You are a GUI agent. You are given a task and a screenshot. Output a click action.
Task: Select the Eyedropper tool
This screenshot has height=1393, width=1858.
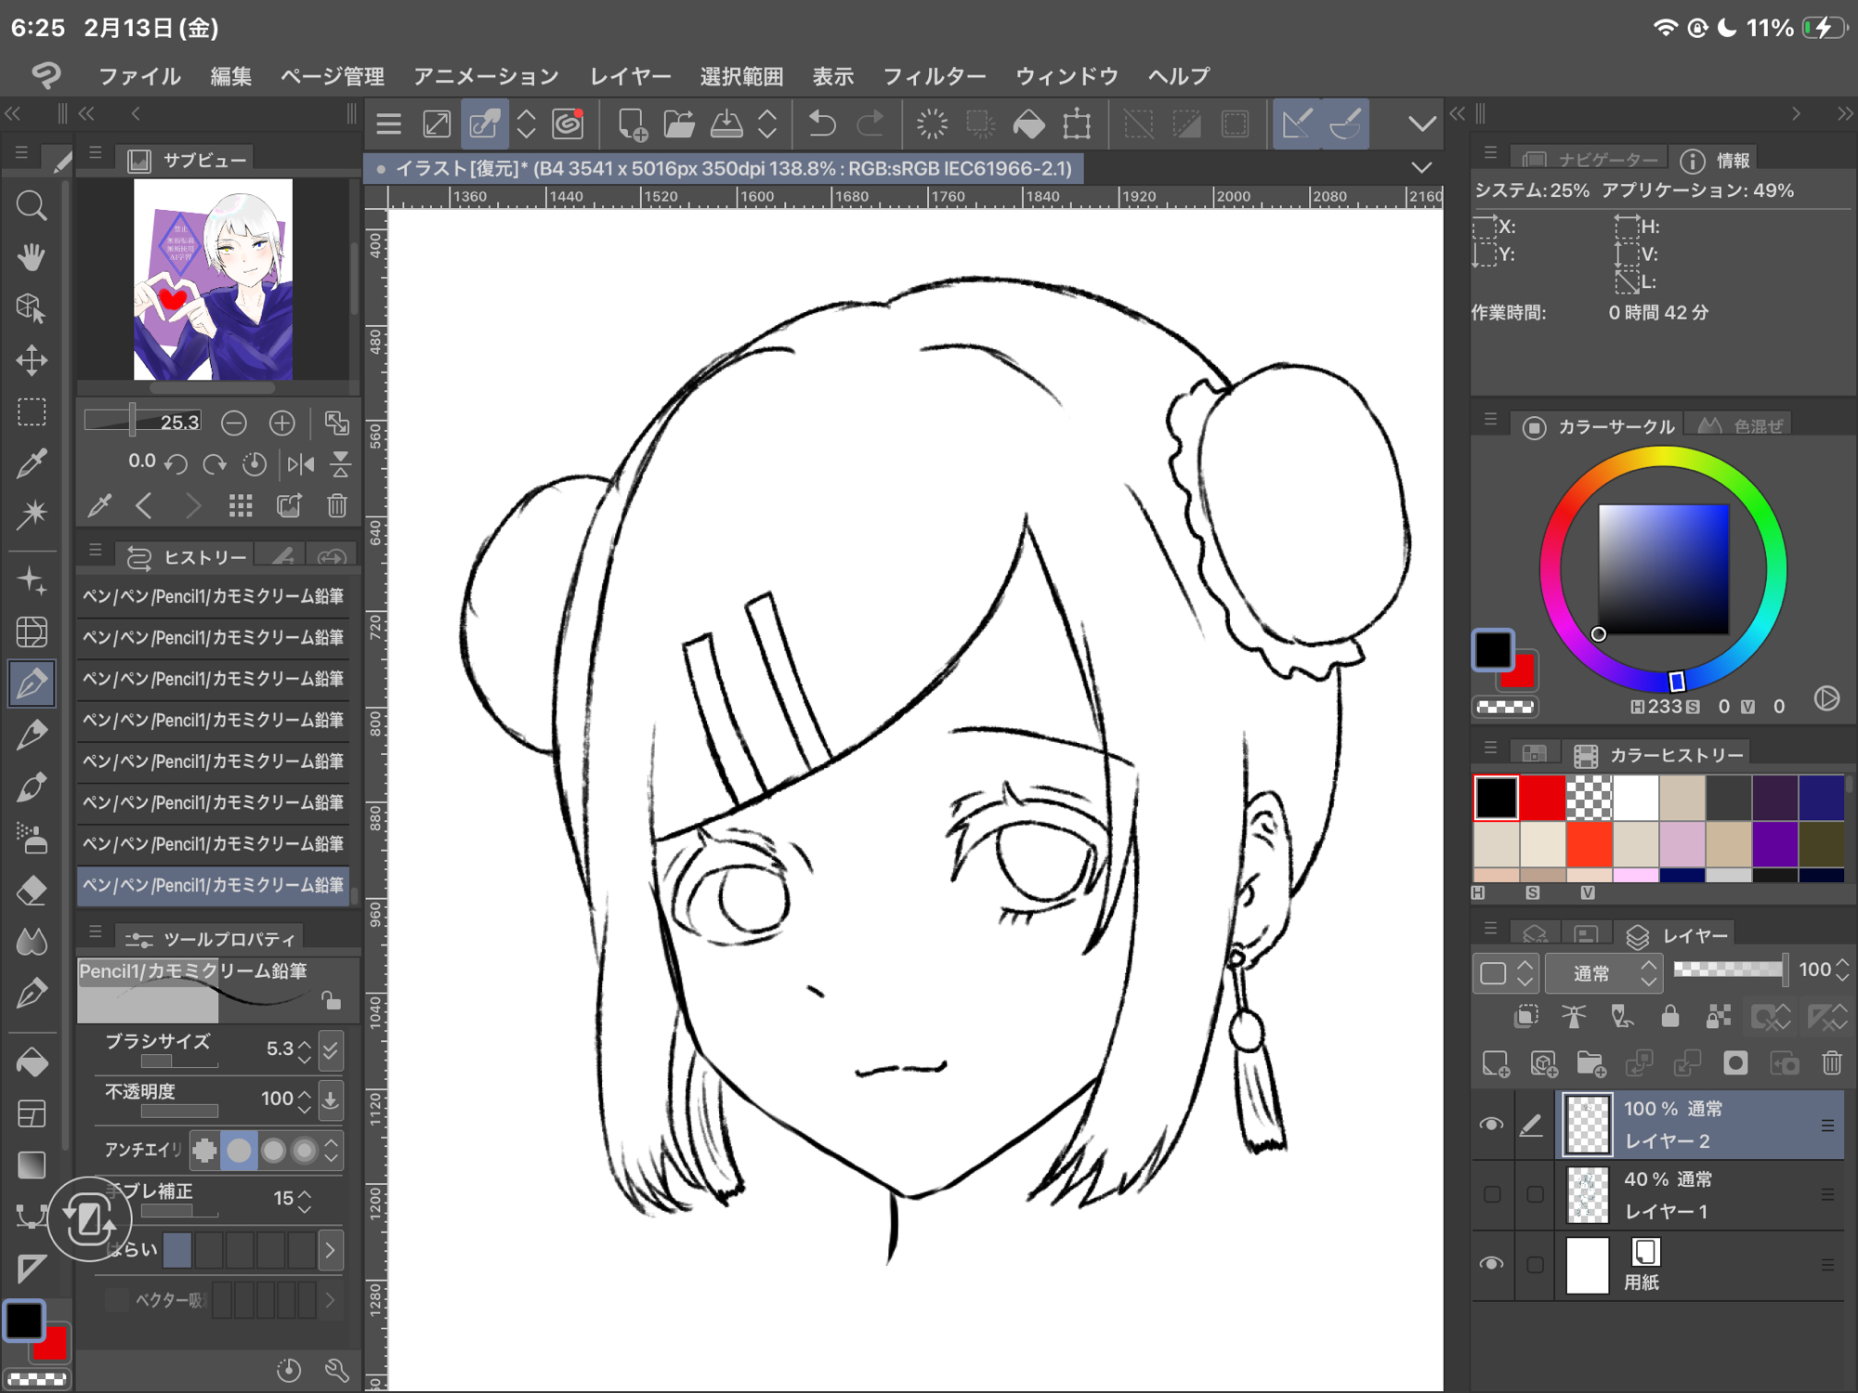pyautogui.click(x=32, y=462)
